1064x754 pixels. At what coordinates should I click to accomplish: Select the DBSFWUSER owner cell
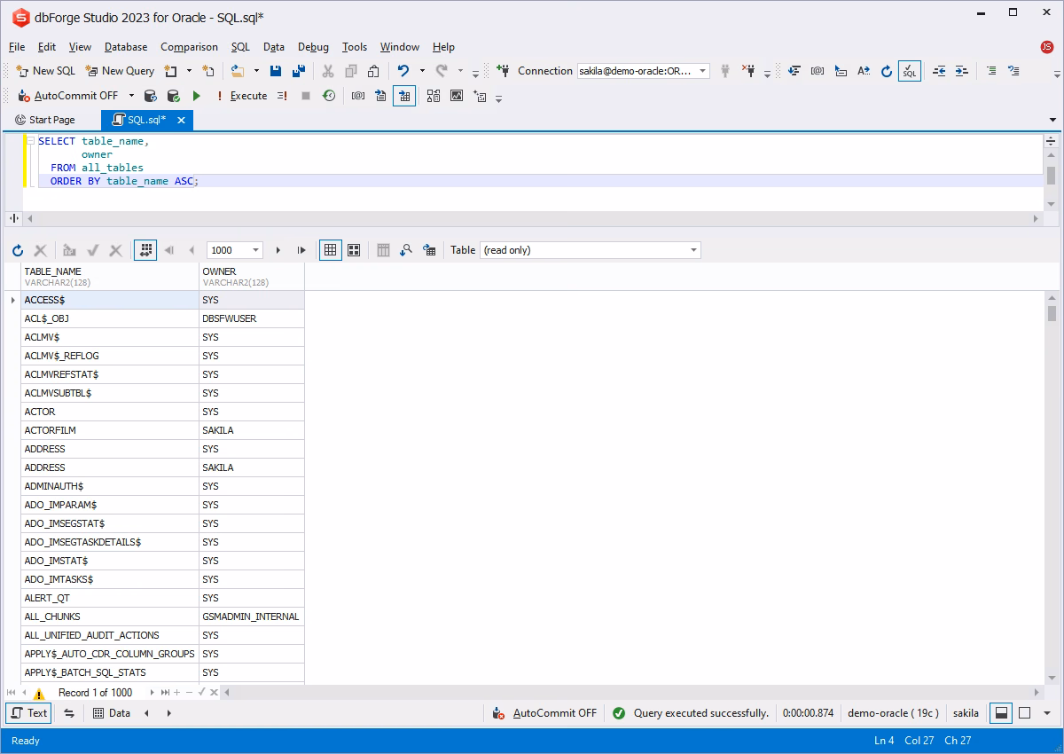(x=252, y=318)
